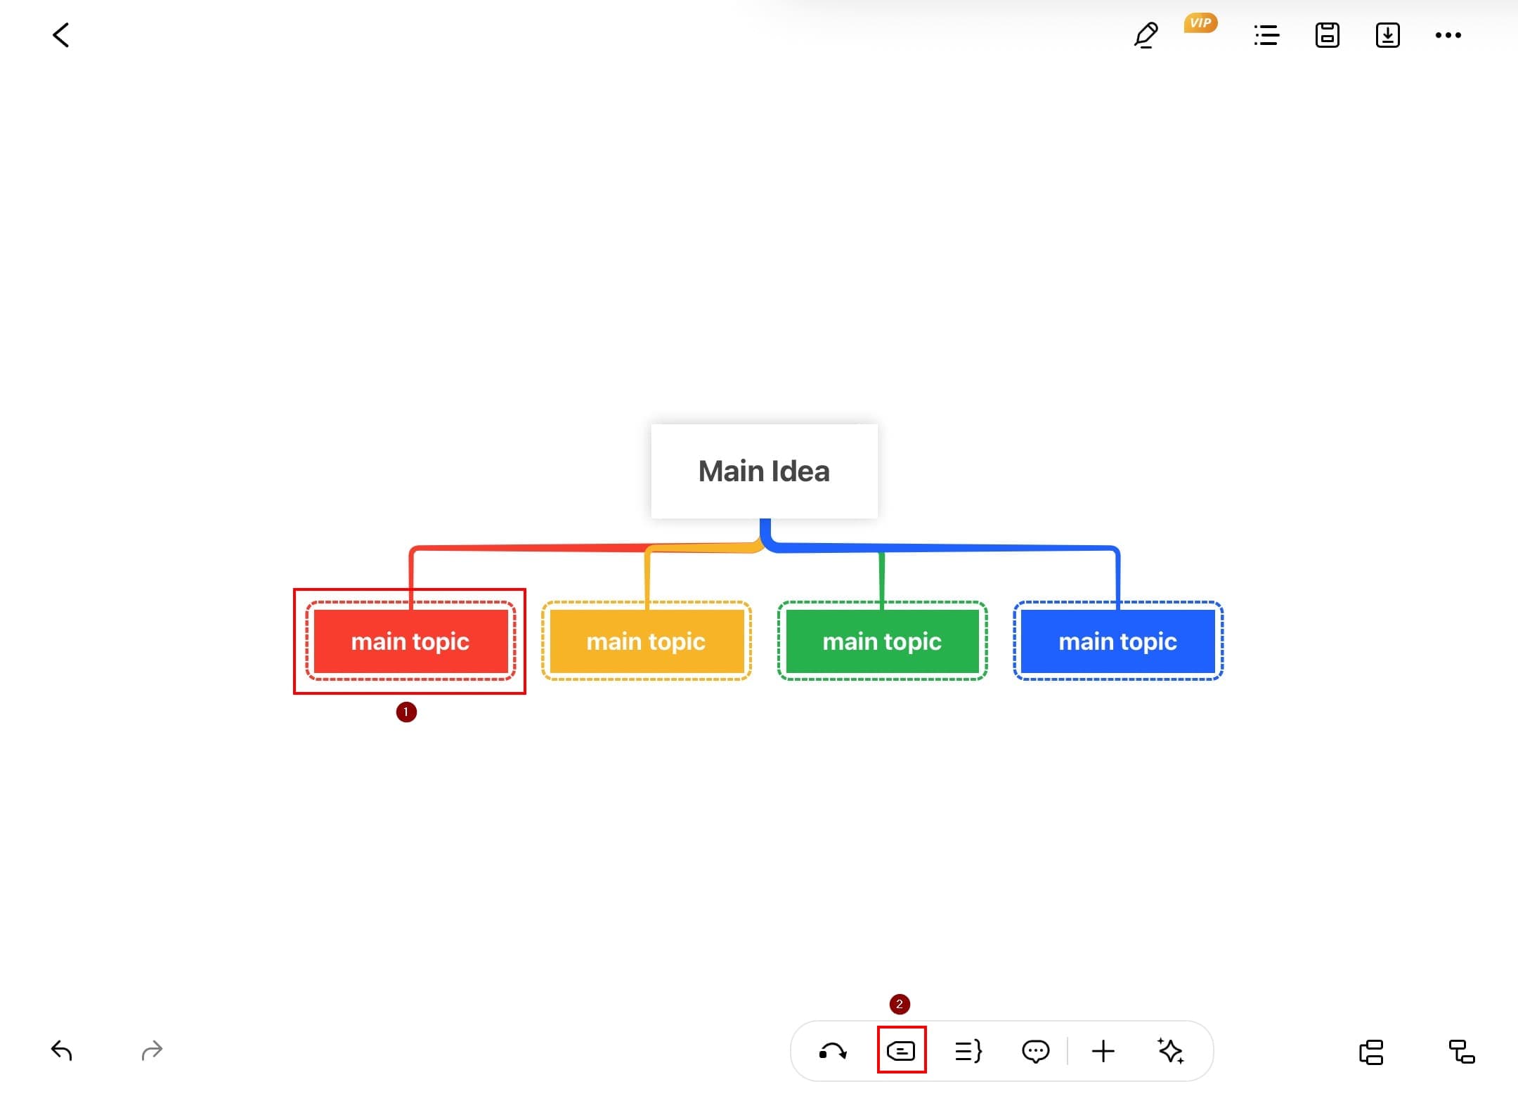Viewport: 1518px width, 1110px height.
Task: Tap the VIP badge
Action: [x=1200, y=23]
